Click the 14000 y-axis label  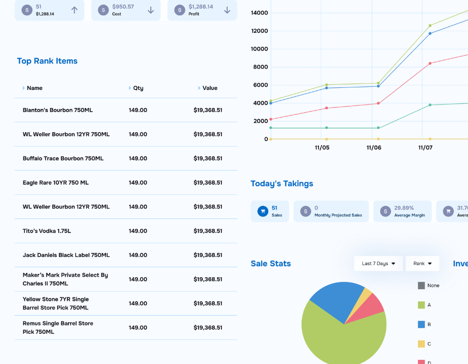click(x=259, y=13)
